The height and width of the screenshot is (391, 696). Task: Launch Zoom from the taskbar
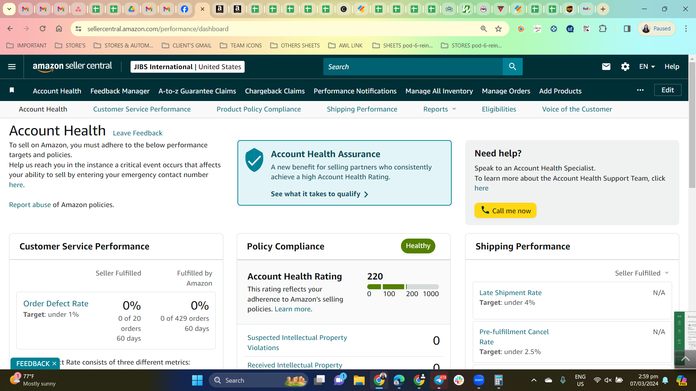479,380
